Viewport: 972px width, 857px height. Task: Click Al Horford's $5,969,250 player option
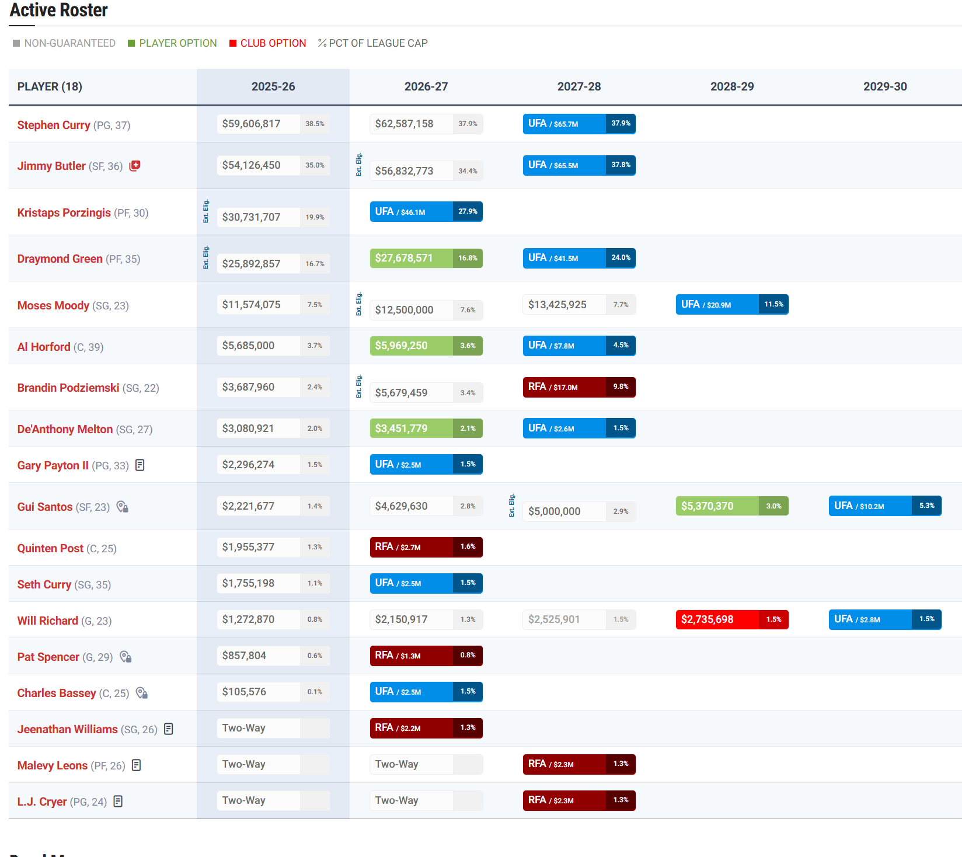(426, 346)
